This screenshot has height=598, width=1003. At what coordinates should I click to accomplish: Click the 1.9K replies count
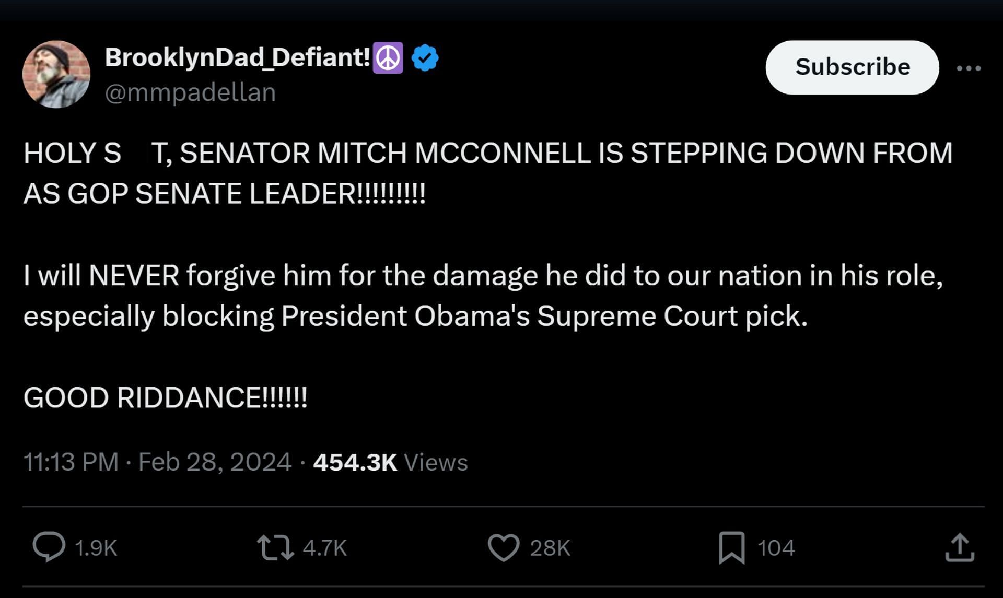click(96, 548)
